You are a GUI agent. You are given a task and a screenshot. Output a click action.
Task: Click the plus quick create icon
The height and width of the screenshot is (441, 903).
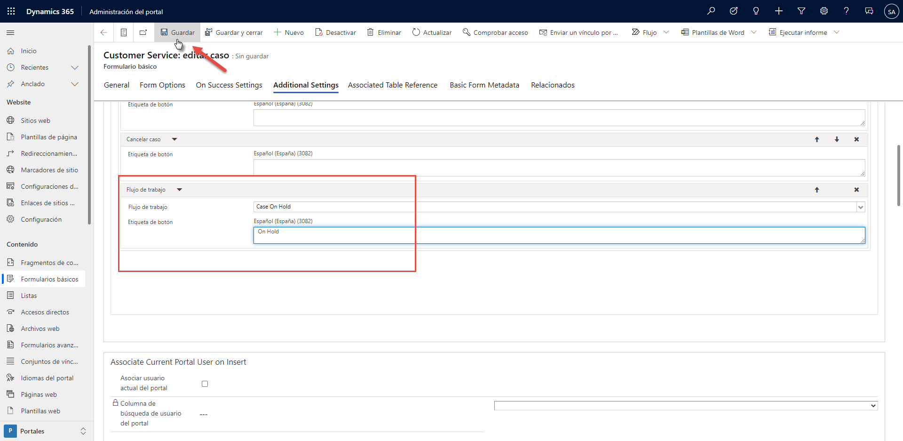click(x=779, y=11)
